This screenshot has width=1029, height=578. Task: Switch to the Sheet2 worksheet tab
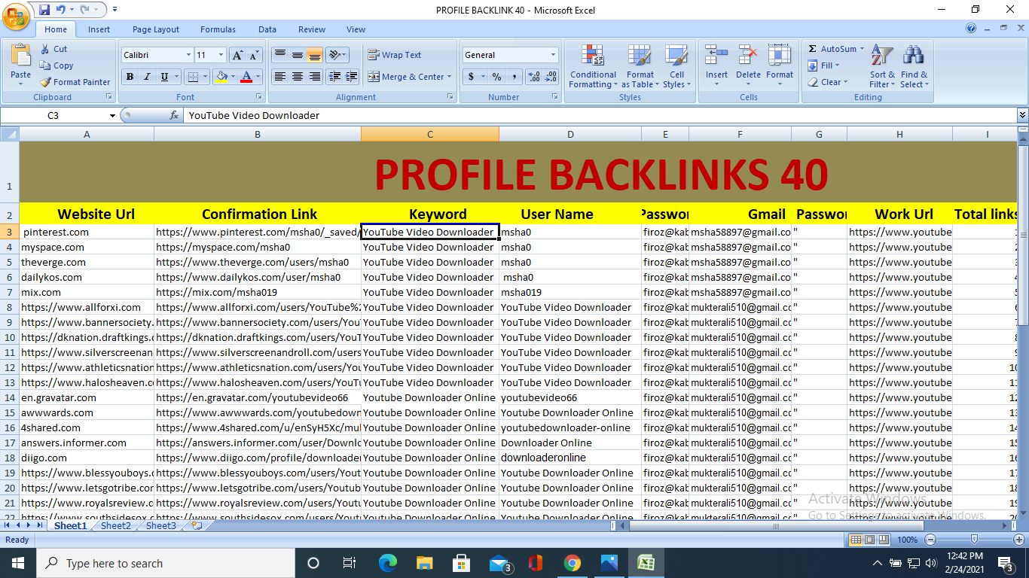[116, 525]
